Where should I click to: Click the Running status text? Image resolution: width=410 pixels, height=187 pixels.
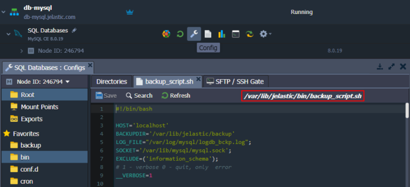click(x=301, y=12)
